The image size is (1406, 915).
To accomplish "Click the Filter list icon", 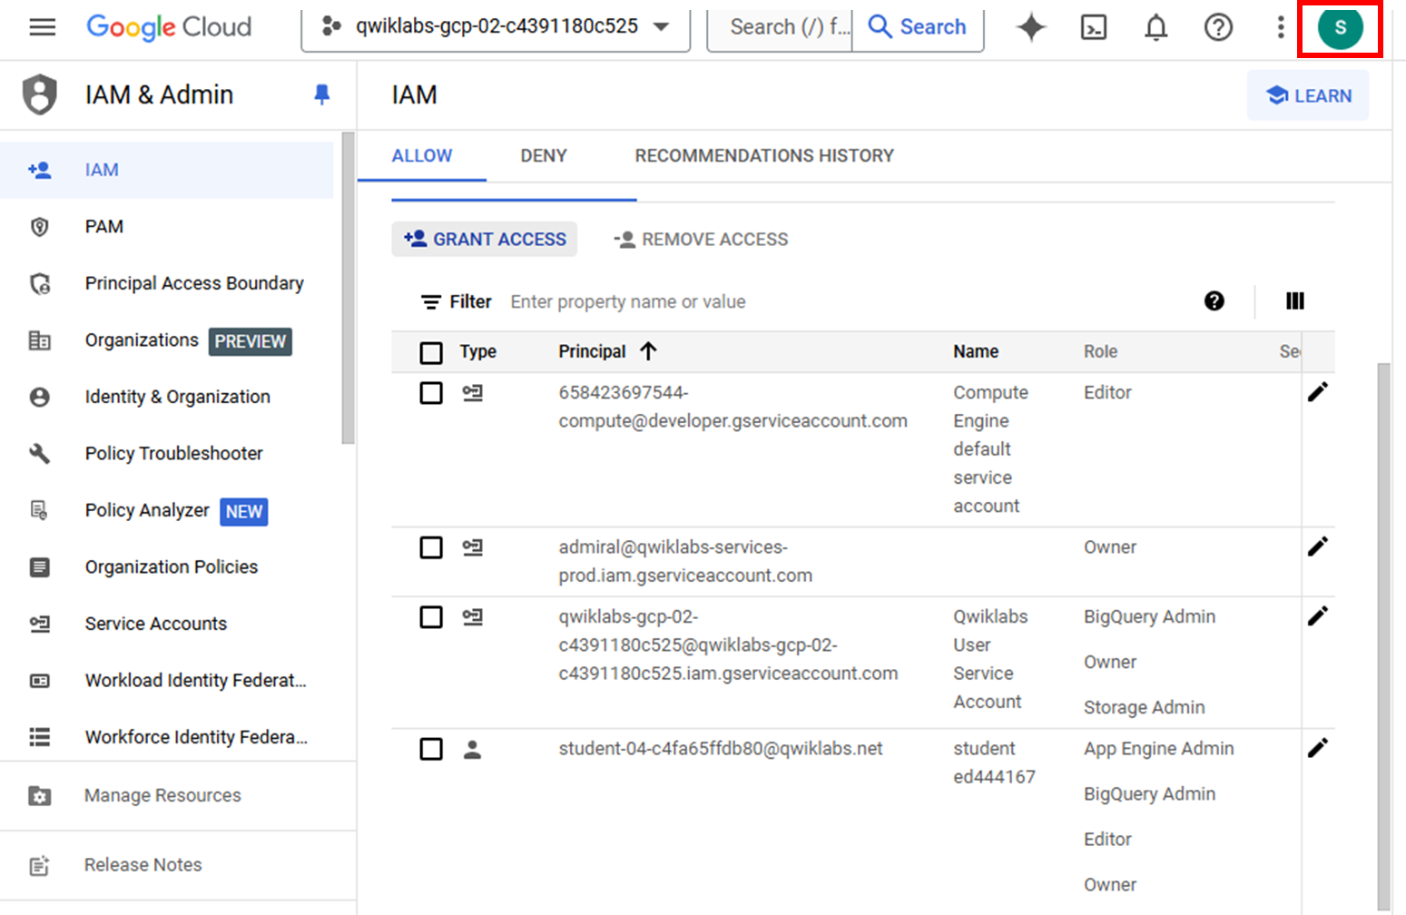I will [x=431, y=302].
